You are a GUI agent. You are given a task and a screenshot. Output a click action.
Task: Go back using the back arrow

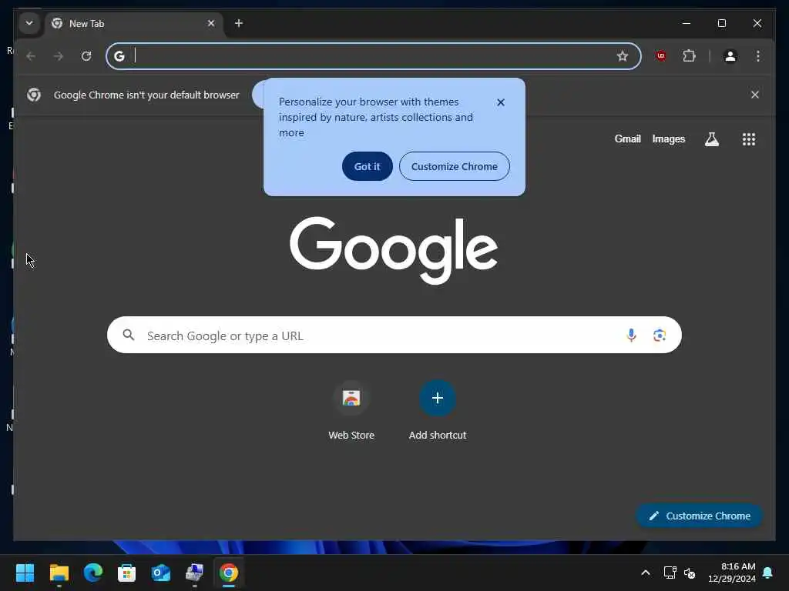31,56
